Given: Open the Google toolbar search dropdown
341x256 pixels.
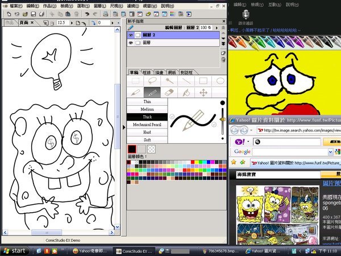Looking at the screenshot, I should 330,152.
